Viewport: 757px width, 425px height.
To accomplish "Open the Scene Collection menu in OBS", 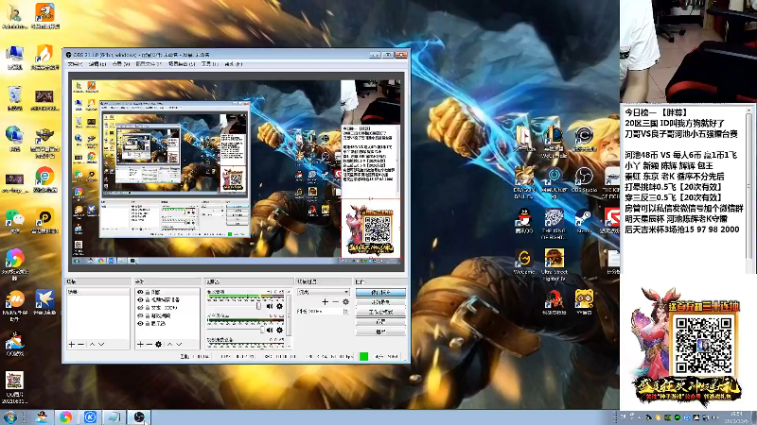I will (x=182, y=63).
